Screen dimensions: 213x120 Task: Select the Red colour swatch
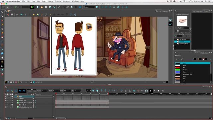tap(177, 68)
